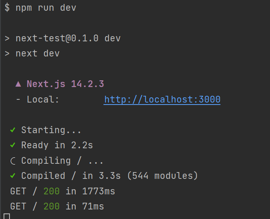Viewport: 270px width, 219px height.
Task: Click the '$ npm run dev' command line
Action: coord(40,8)
